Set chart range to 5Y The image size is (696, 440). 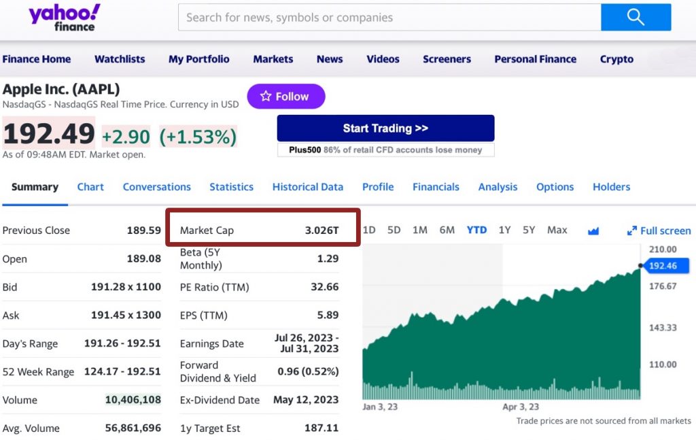(x=529, y=230)
